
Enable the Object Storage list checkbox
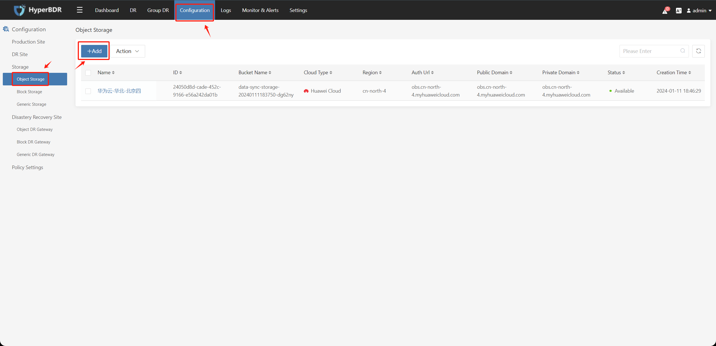(88, 91)
